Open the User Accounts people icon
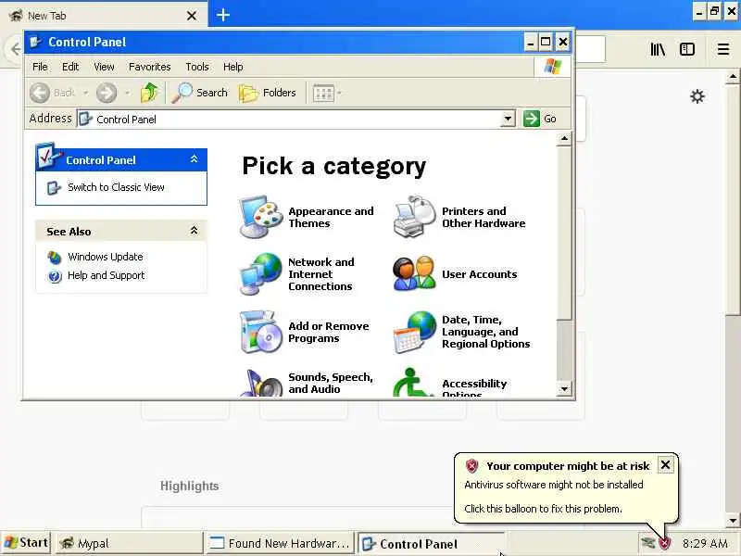Image resolution: width=741 pixels, height=556 pixels. (414, 273)
